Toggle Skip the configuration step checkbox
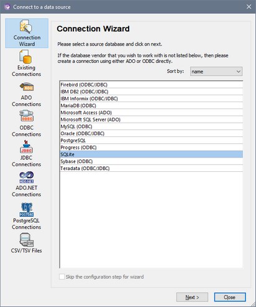256x307 pixels. click(x=62, y=276)
